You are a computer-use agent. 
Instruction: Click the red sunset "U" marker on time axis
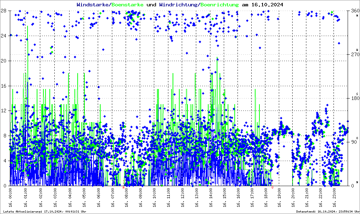(272, 188)
